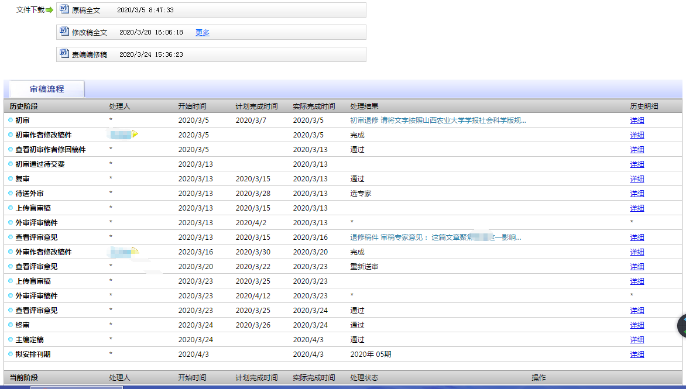Click the Word icon beside 责编编修稿
Image resolution: width=686 pixels, height=389 pixels.
click(x=64, y=54)
